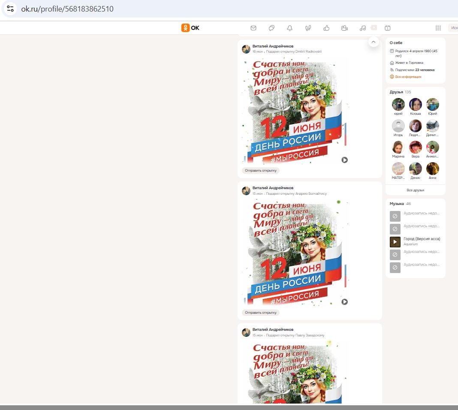458x410 pixels.
Task: Click the browser address bar URL
Action: 67,9
